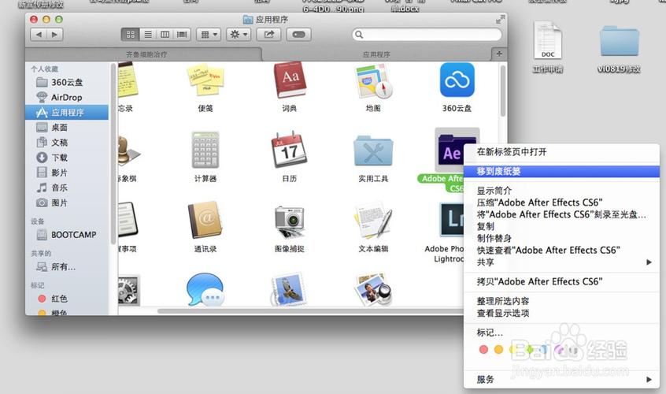Open the Contacts (通讯录) app icon

[205, 220]
